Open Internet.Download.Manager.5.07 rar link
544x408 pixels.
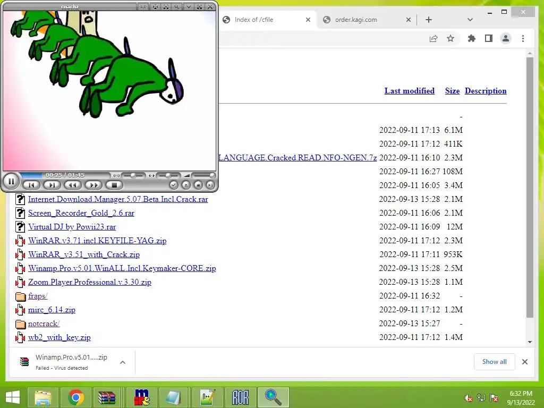118,199
